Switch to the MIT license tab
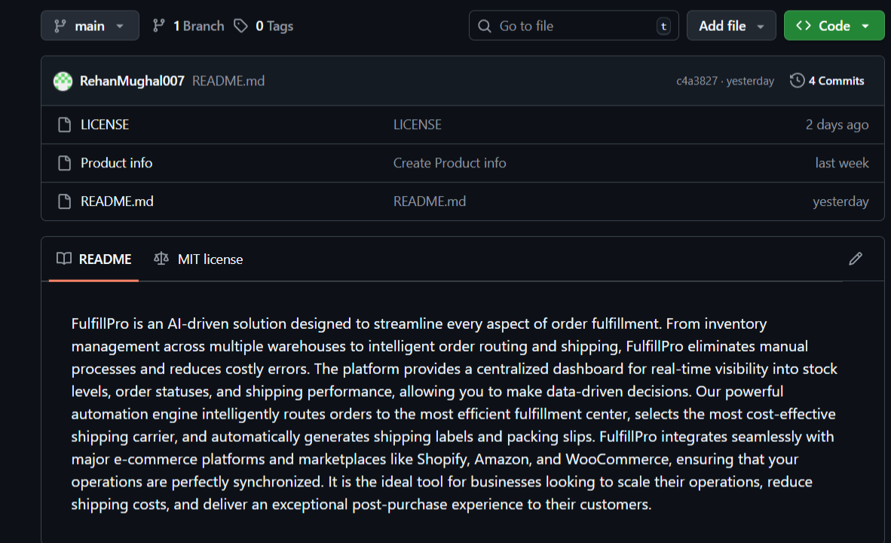This screenshot has height=543, width=891. [198, 259]
